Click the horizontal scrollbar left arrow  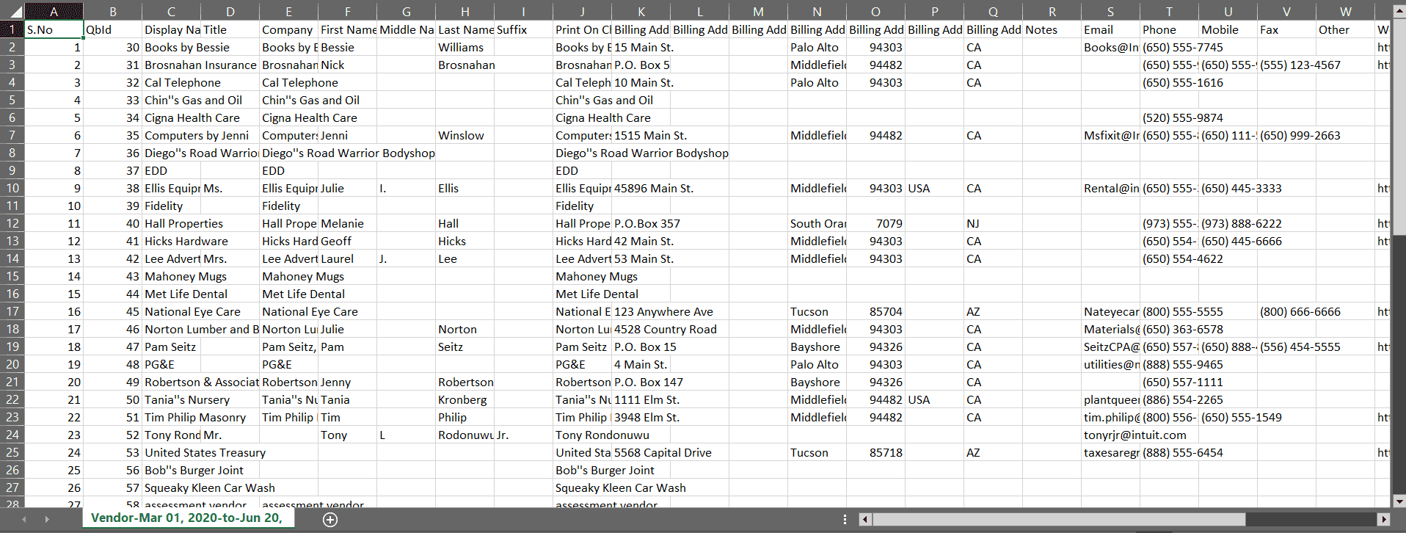[865, 519]
